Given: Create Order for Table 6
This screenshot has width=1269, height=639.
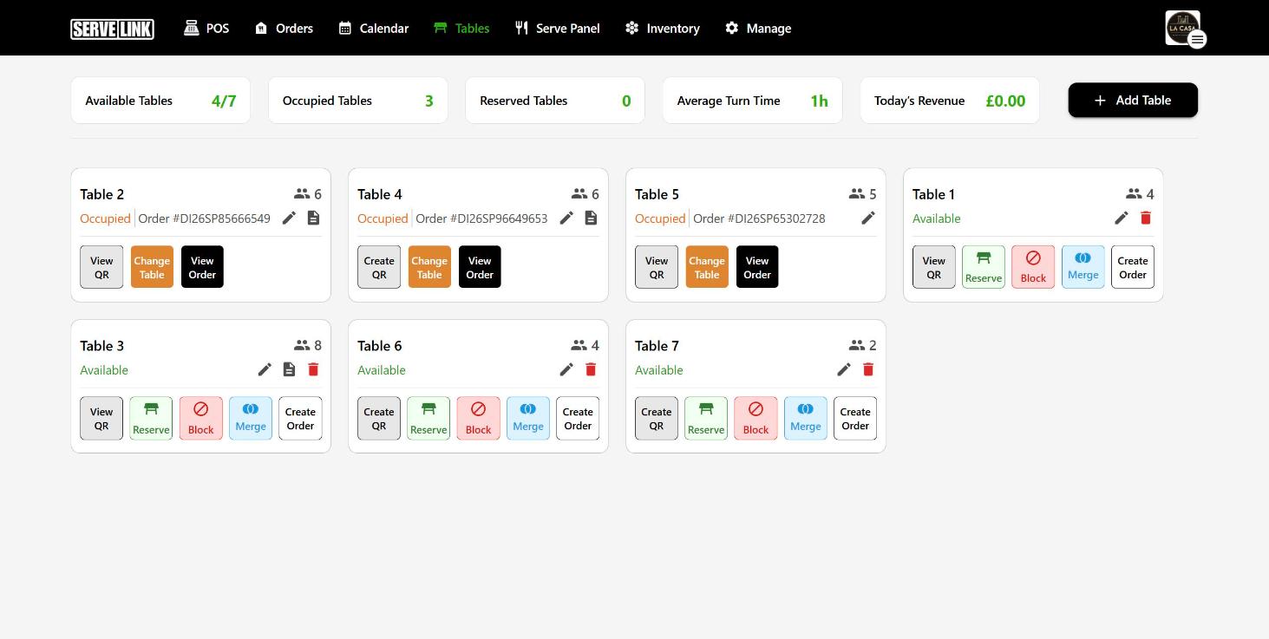Looking at the screenshot, I should (x=578, y=419).
